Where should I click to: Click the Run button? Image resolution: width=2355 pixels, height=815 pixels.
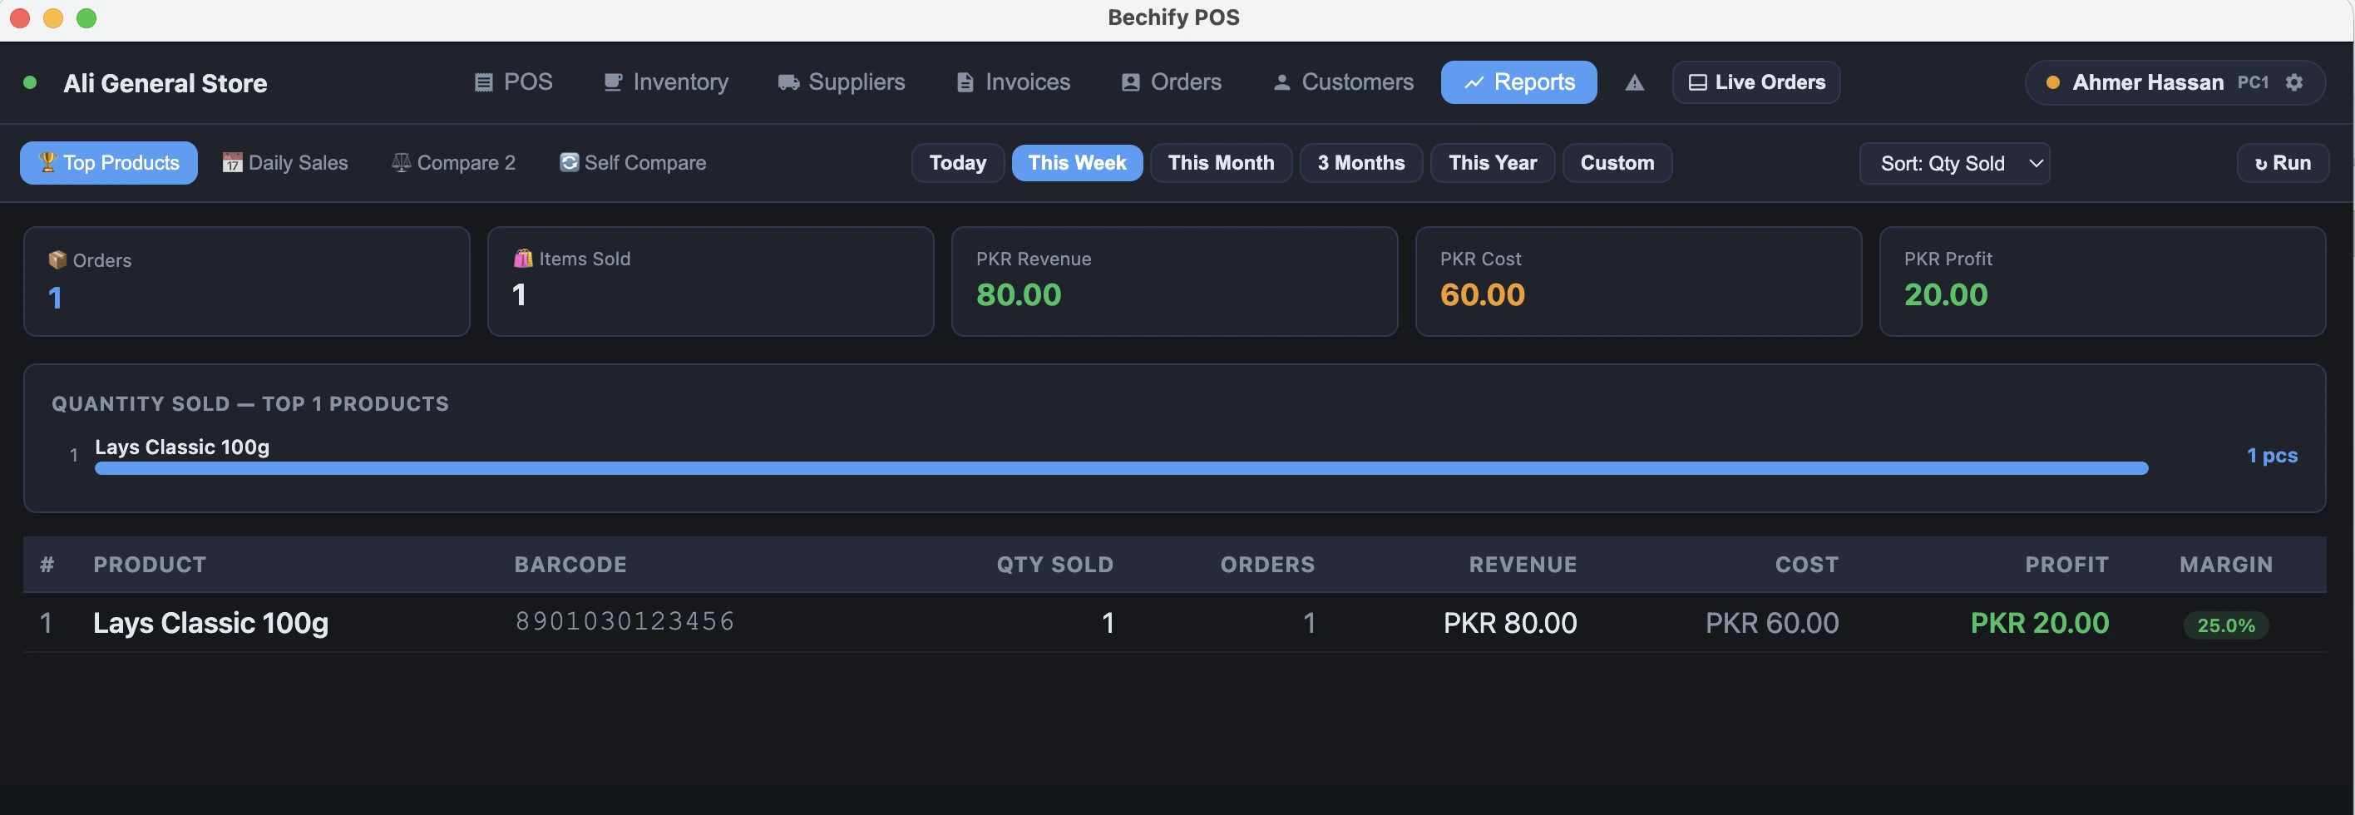pos(2282,163)
